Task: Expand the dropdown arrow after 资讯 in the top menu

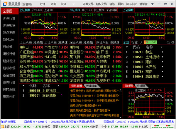Action: 74,4
